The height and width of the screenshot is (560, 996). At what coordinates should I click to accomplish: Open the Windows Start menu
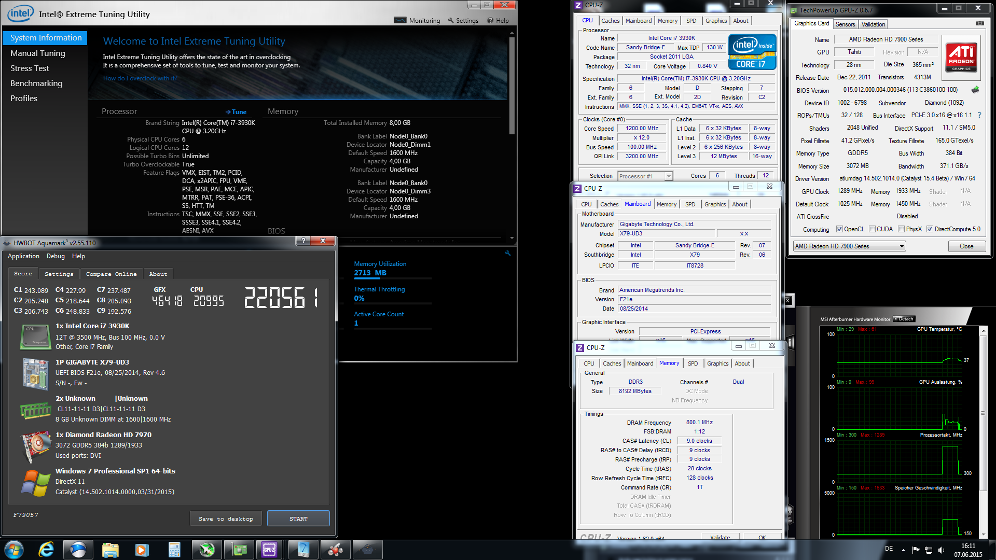(14, 550)
